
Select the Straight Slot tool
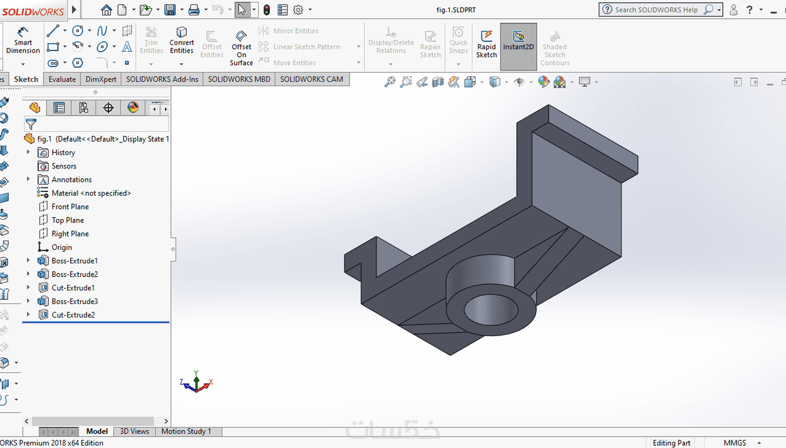(53, 63)
